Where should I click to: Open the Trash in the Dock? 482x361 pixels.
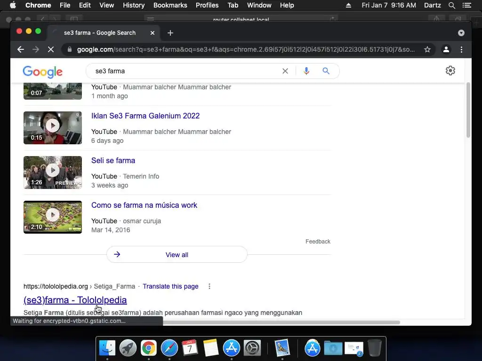pyautogui.click(x=375, y=348)
